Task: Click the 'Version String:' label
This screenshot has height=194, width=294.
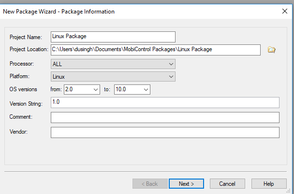Action: (26, 103)
